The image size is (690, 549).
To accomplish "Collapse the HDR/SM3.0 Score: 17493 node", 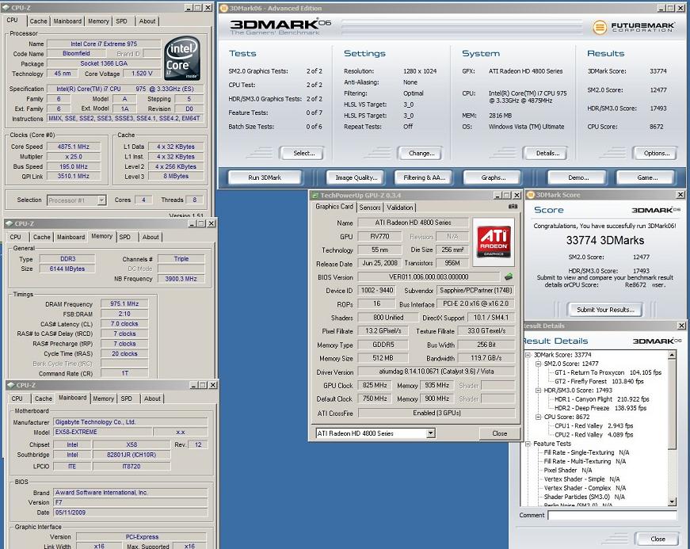I will (x=538, y=391).
